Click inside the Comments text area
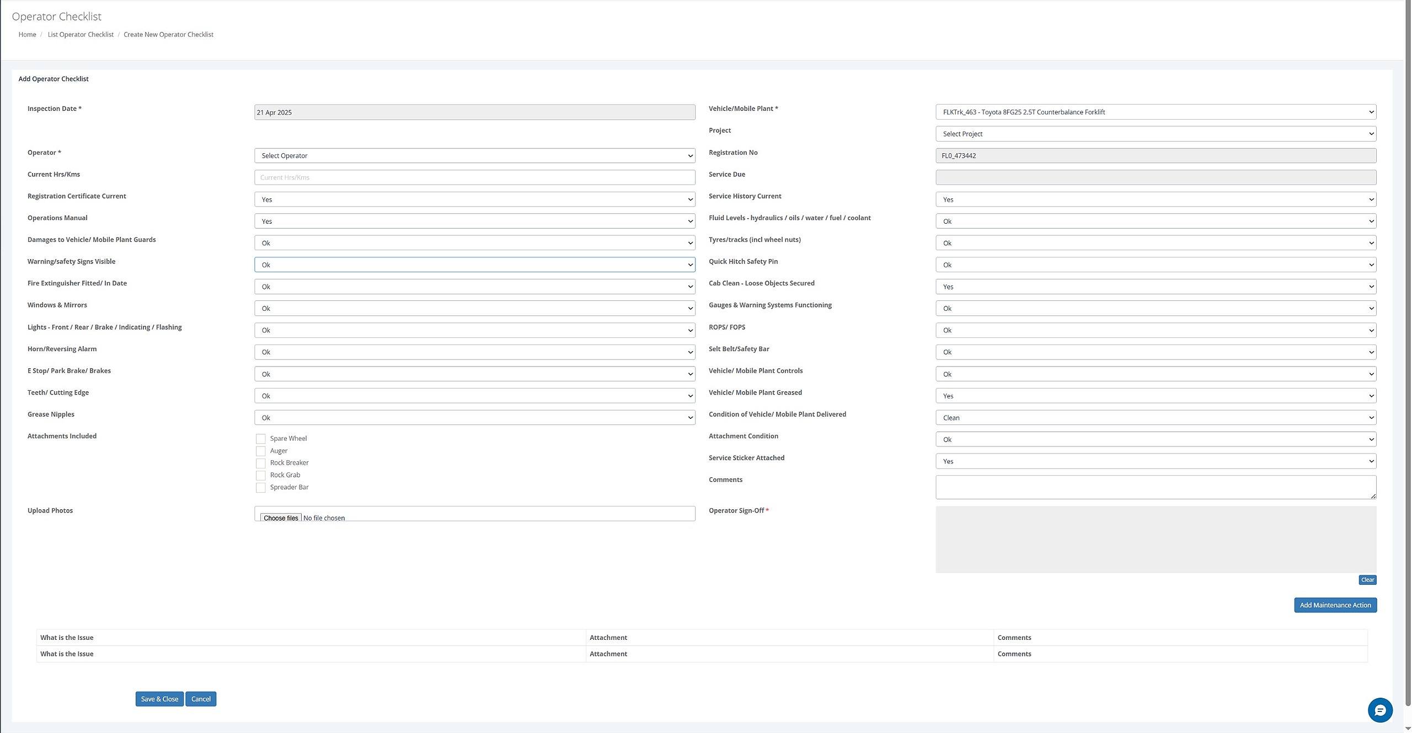 pyautogui.click(x=1156, y=487)
